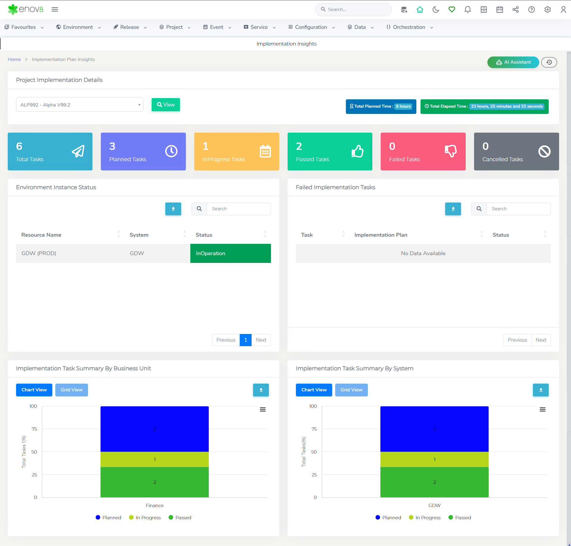This screenshot has width=571, height=546.
Task: Open the Release menu
Action: pyautogui.click(x=130, y=27)
